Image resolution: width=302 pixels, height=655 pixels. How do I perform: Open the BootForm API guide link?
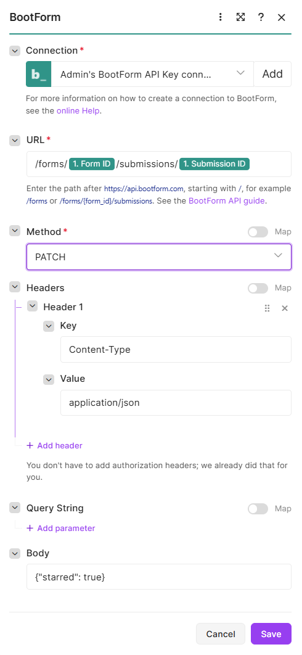point(227,200)
